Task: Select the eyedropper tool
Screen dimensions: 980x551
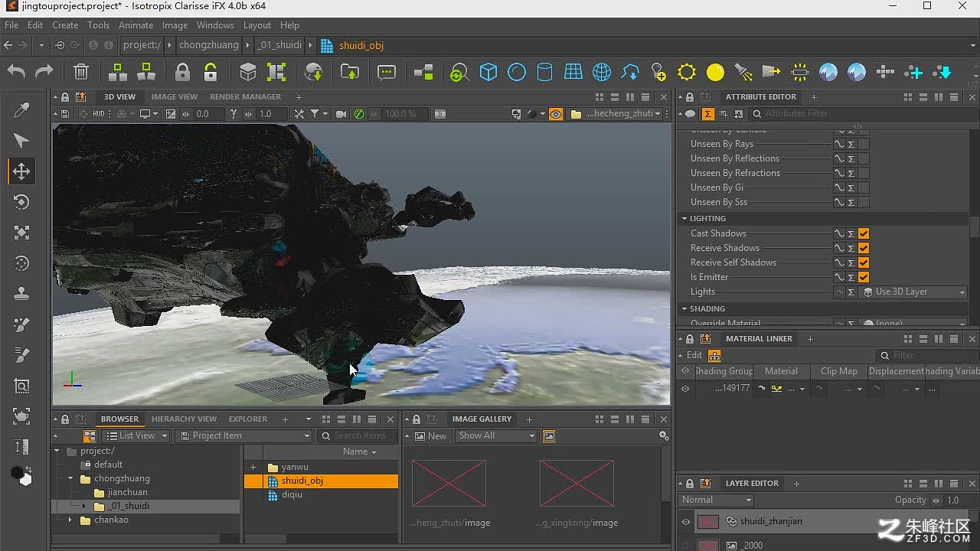Action: click(x=21, y=110)
